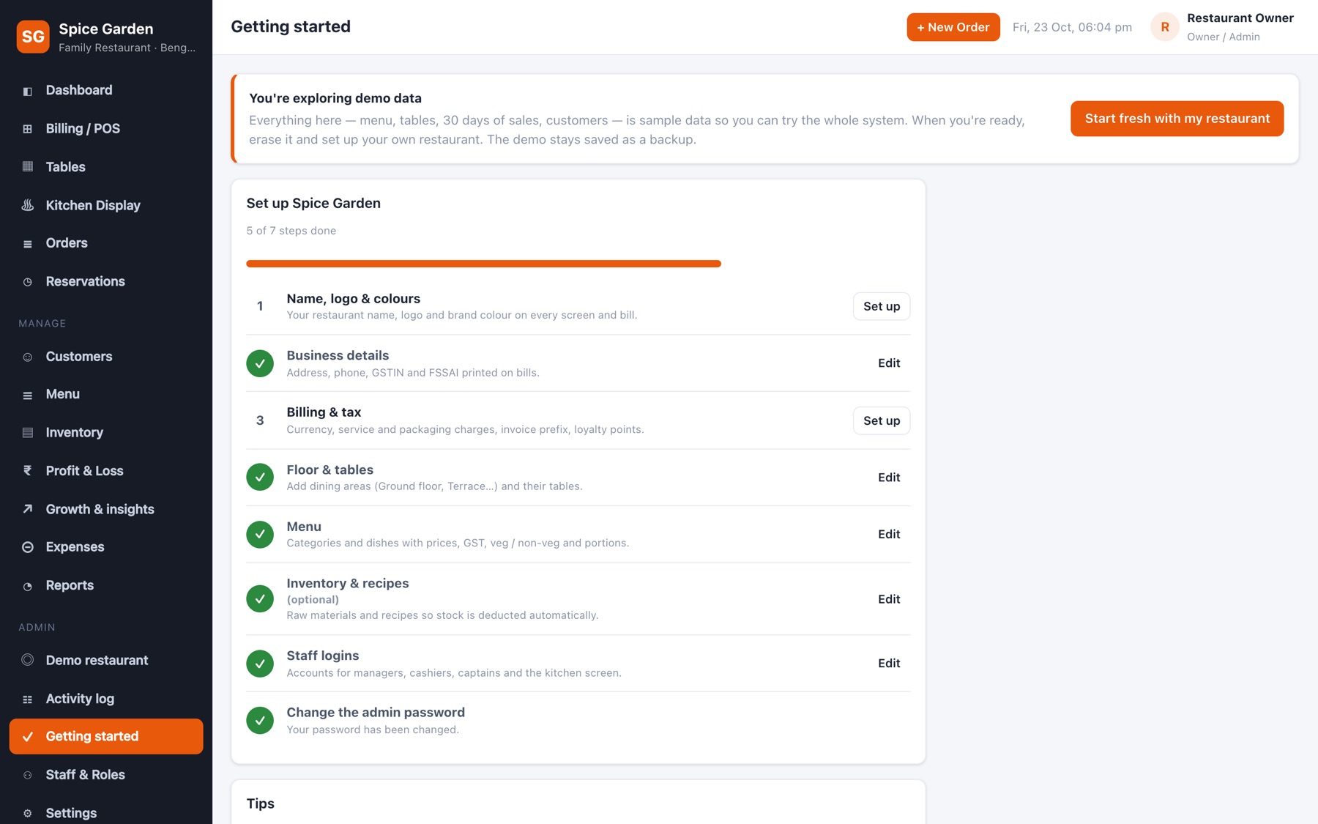Click the Kitchen Display steam icon
This screenshot has width=1318, height=824.
tap(28, 205)
